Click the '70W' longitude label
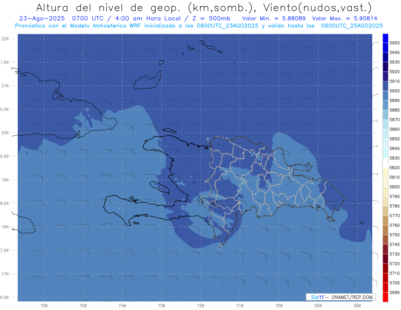The image size is (401, 310). pos(279,306)
